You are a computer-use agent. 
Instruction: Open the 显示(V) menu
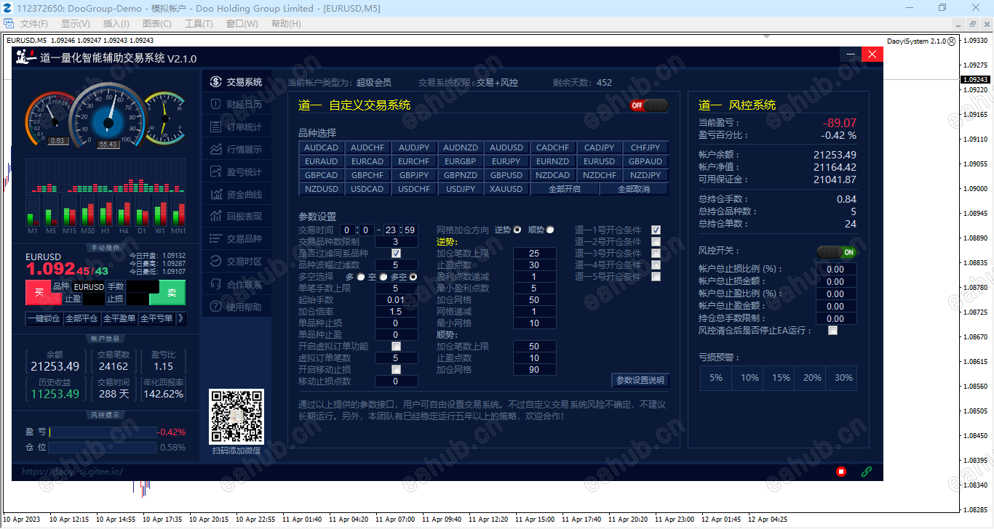pos(75,24)
